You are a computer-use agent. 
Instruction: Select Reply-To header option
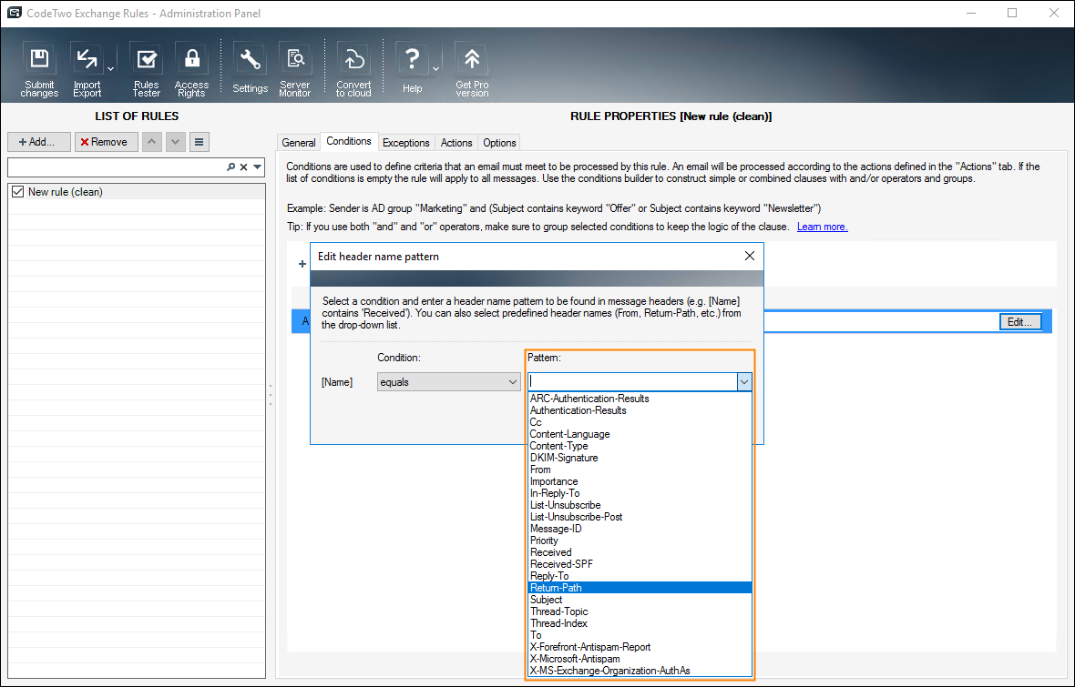[640, 576]
